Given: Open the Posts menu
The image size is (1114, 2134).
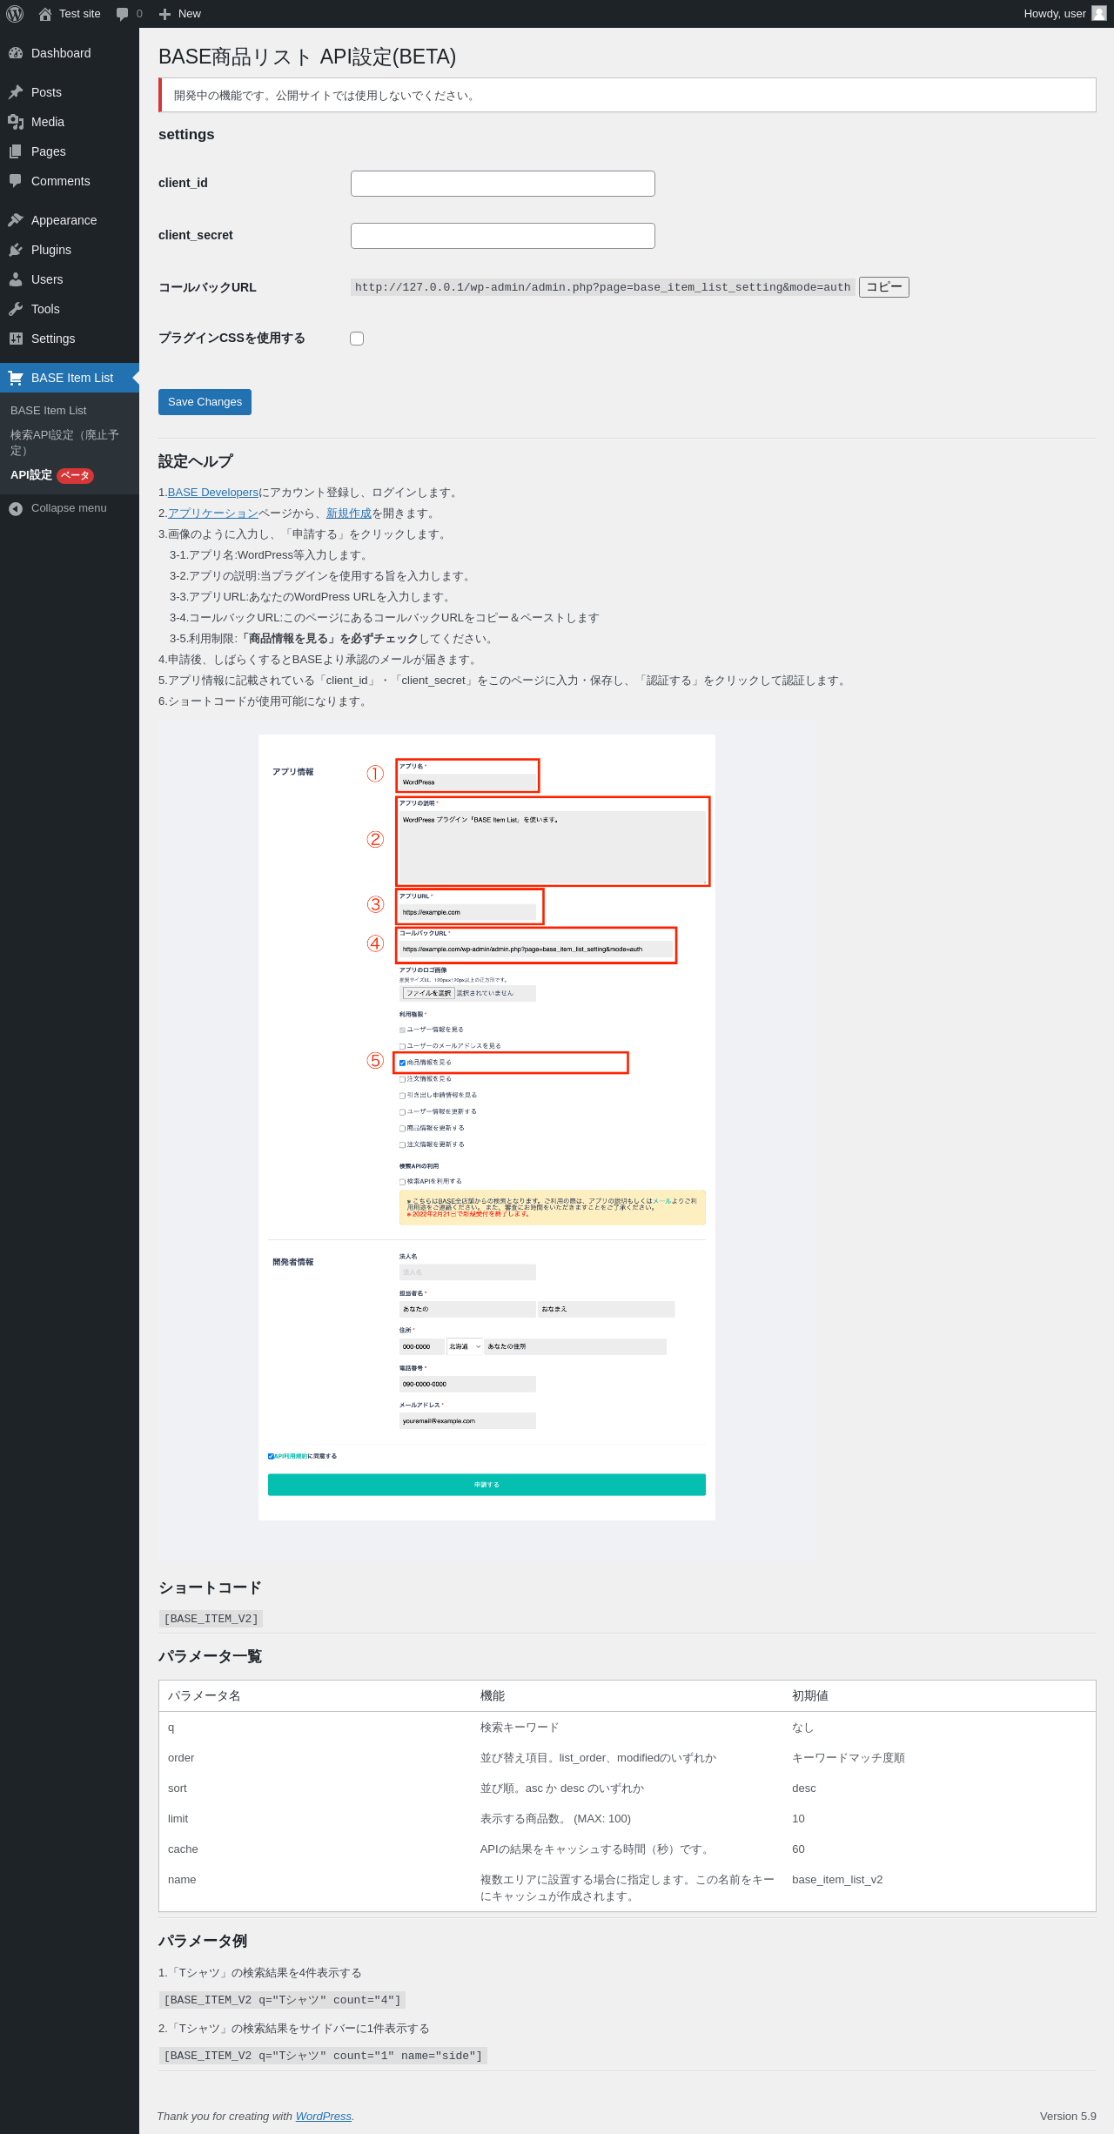Looking at the screenshot, I should tap(70, 92).
